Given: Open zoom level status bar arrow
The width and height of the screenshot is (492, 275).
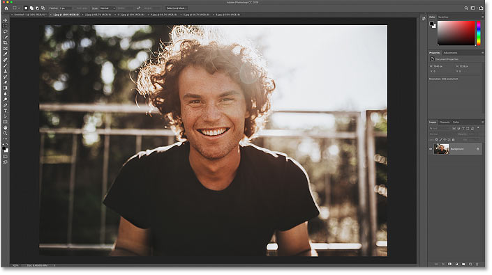Looking at the screenshot, I should click(54, 266).
